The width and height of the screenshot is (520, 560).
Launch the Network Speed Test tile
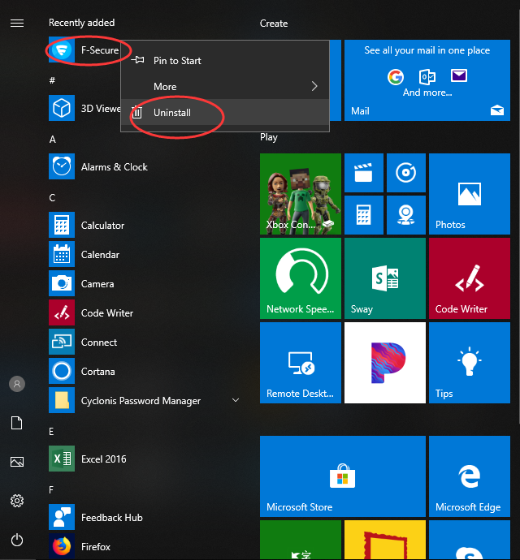tap(301, 278)
